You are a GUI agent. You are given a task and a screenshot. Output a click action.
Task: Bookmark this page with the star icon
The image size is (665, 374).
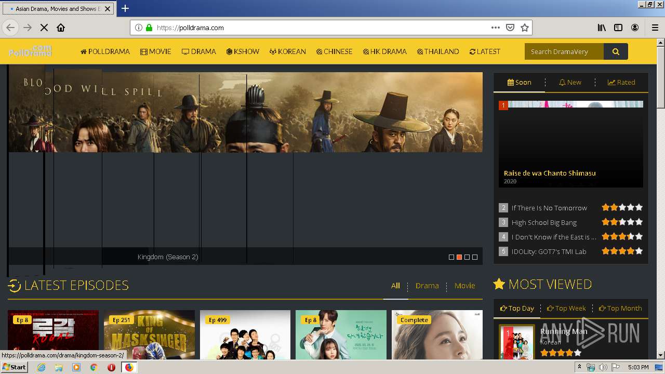click(525, 28)
